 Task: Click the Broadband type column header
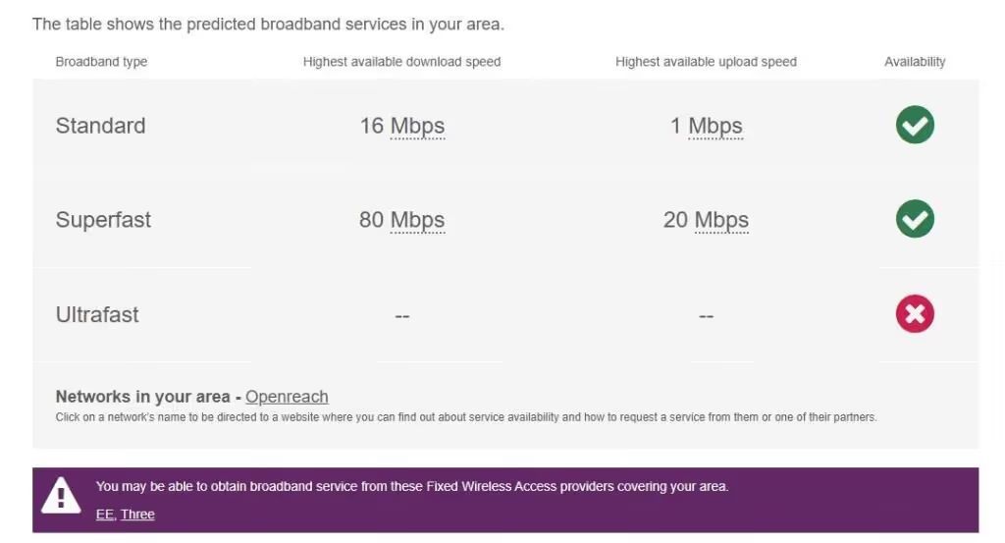click(101, 62)
